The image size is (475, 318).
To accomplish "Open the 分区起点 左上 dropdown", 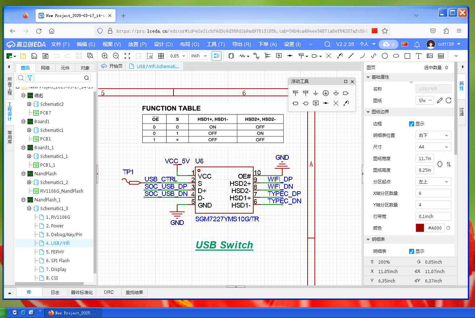I will coord(433,182).
